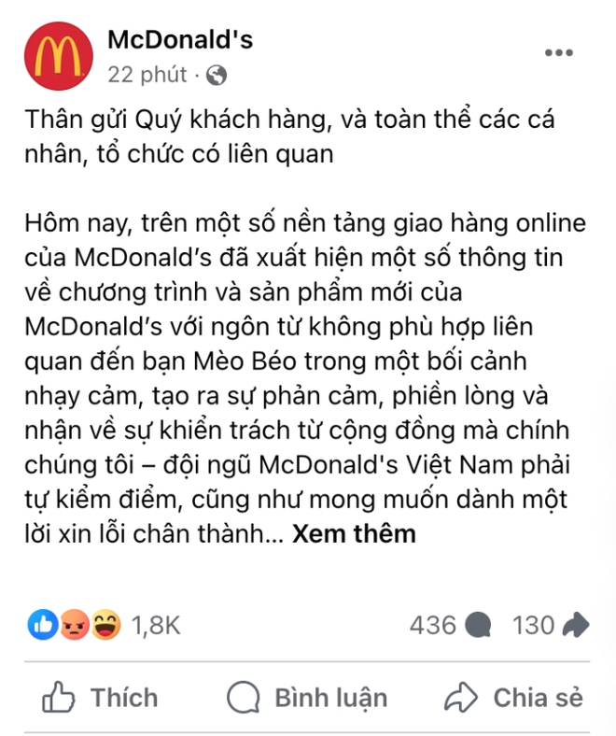
Task: Open the post's 22 phút timestamp
Action: click(x=147, y=75)
